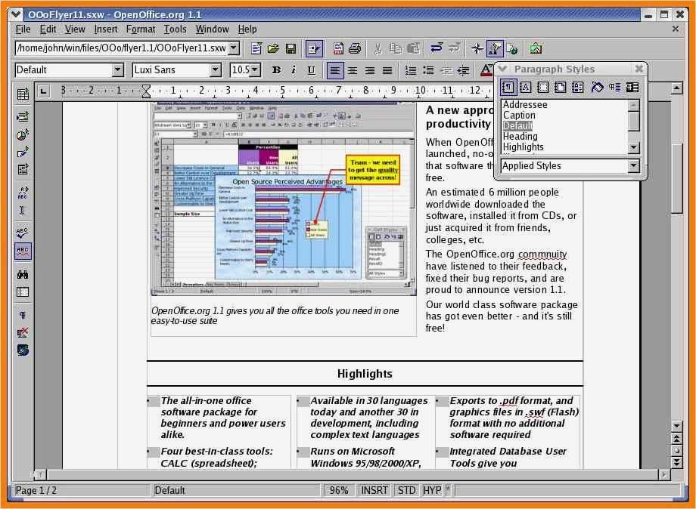Open Fill Format mode in the Stylist

pyautogui.click(x=596, y=87)
